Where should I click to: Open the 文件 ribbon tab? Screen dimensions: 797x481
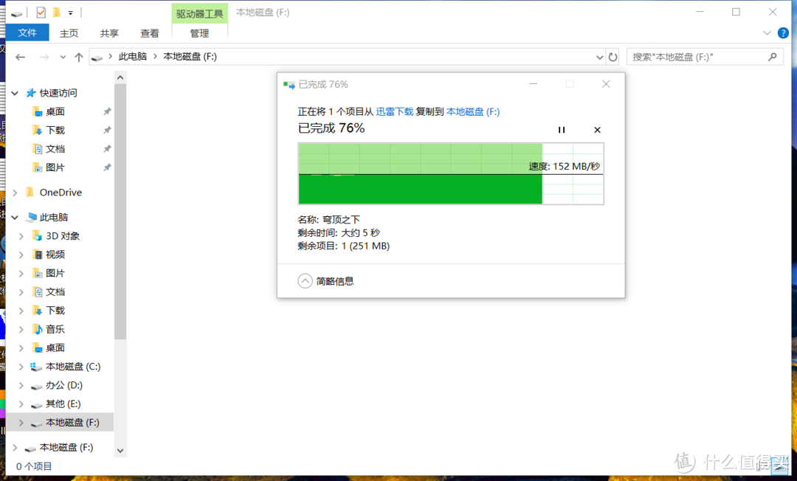27,32
